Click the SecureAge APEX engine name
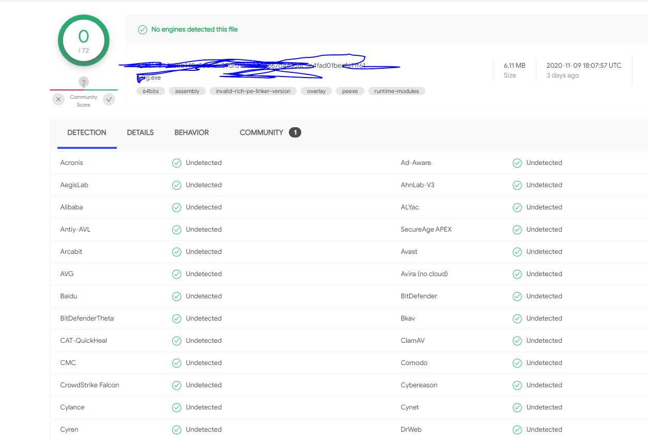 point(426,230)
